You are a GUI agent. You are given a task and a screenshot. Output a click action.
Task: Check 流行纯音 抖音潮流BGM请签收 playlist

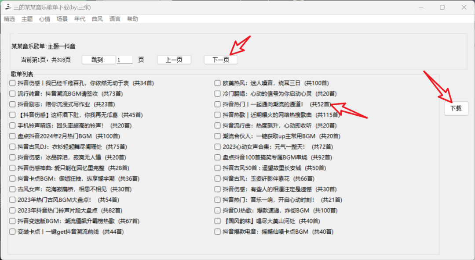12,94
